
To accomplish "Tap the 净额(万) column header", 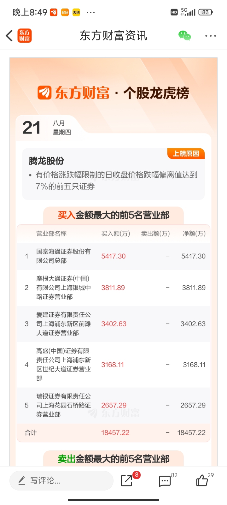I will click(x=194, y=234).
